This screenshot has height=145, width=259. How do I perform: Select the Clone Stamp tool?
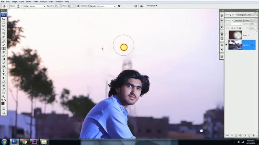(x=4, y=49)
